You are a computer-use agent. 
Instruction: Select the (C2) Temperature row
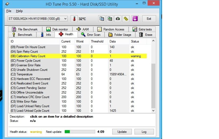click(78, 74)
